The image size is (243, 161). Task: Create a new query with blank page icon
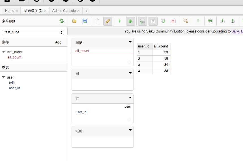tap(97, 21)
